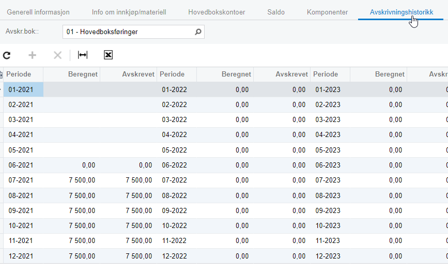Select period cell 12-2021
Viewport: 448px width, 273px height.
[x=23, y=256]
